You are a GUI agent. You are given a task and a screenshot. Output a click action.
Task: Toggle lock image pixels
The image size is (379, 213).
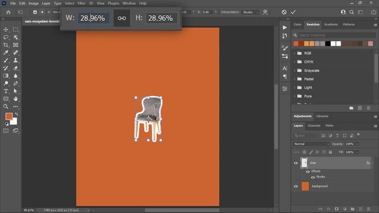[x=311, y=152]
